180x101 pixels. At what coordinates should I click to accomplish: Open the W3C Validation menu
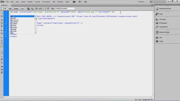(40, 9)
